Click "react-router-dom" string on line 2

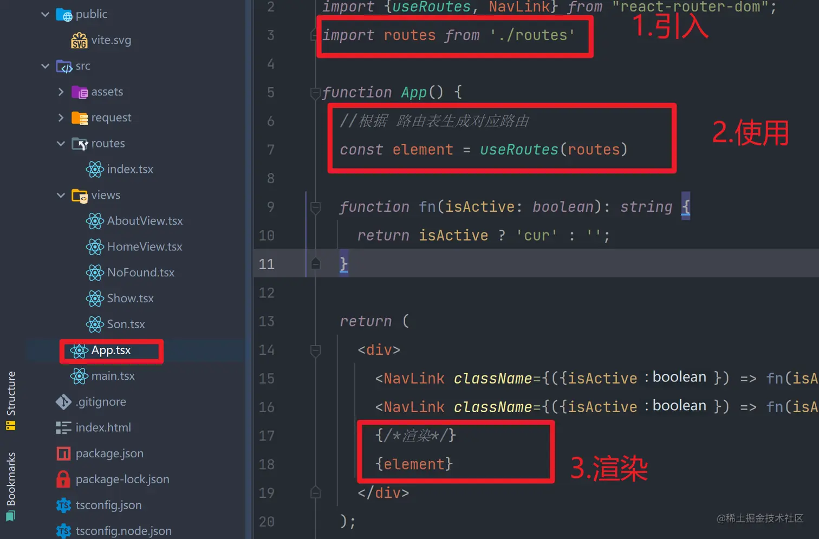tap(691, 7)
